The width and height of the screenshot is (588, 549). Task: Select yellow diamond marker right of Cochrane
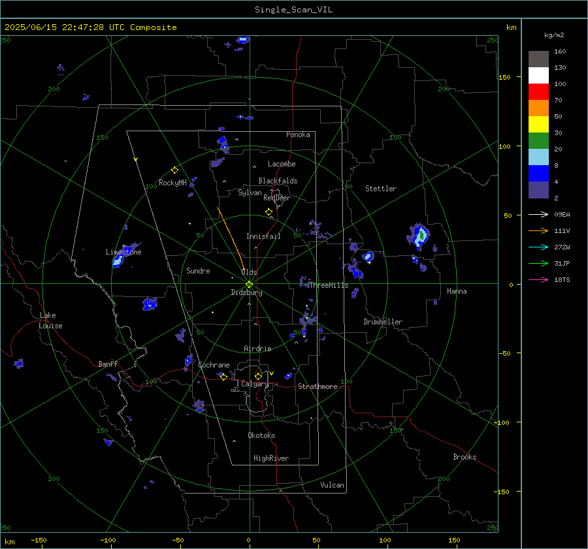(223, 377)
